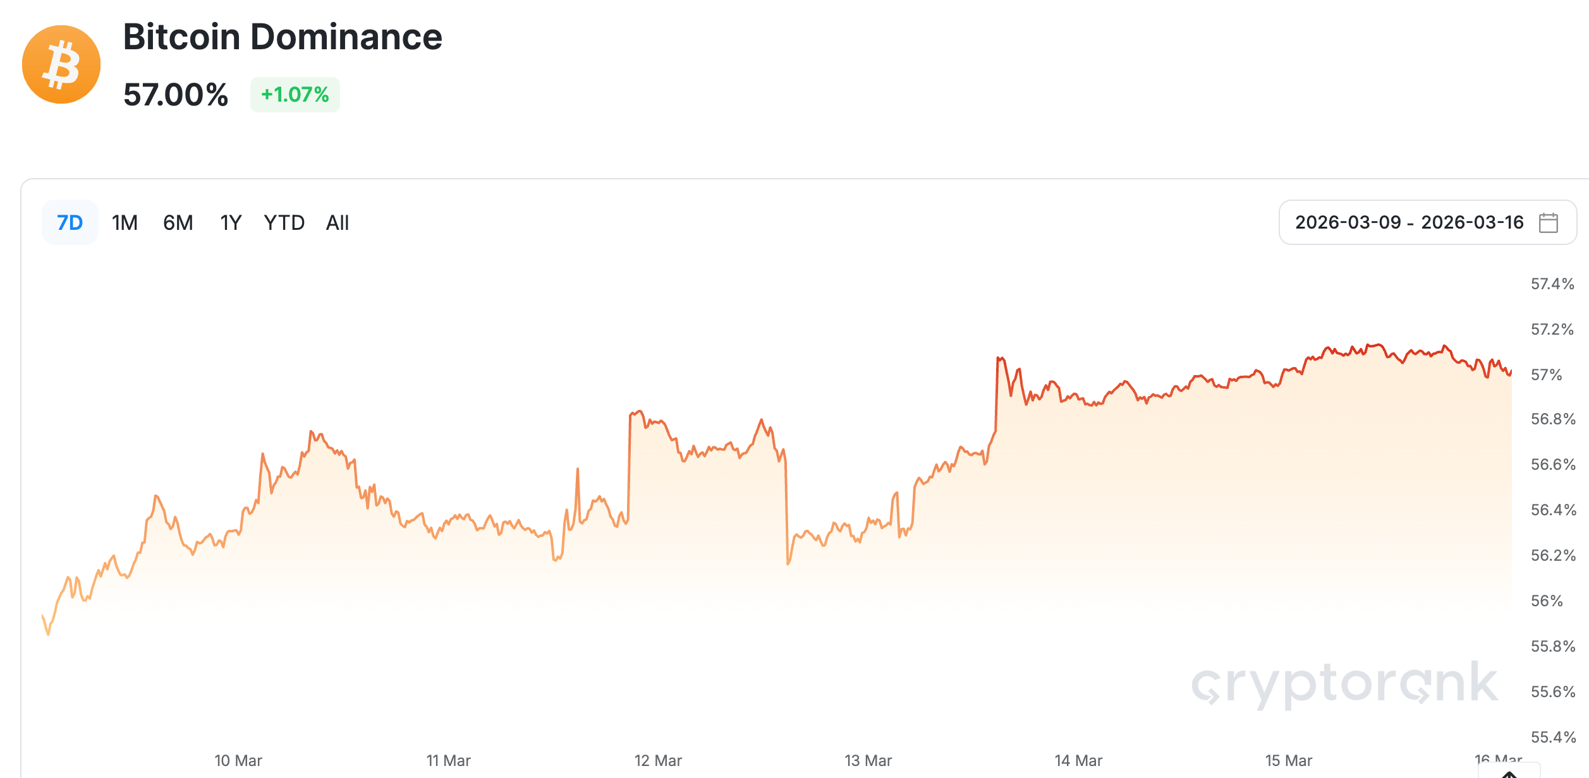
Task: Show All historical dominance data
Action: (x=337, y=223)
